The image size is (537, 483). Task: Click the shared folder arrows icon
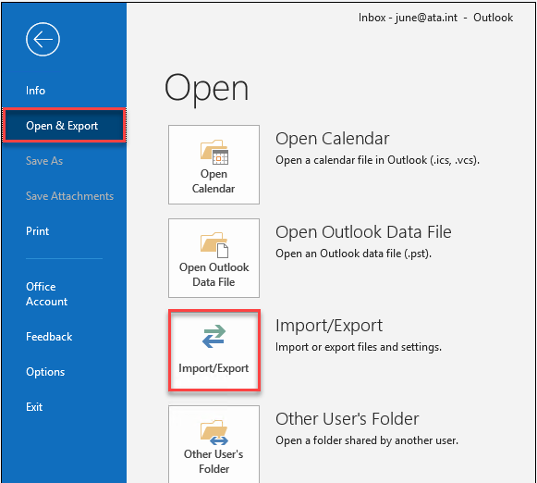(214, 433)
